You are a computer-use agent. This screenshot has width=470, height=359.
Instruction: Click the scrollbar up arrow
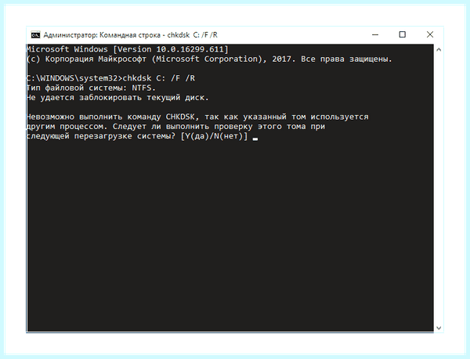(x=439, y=49)
